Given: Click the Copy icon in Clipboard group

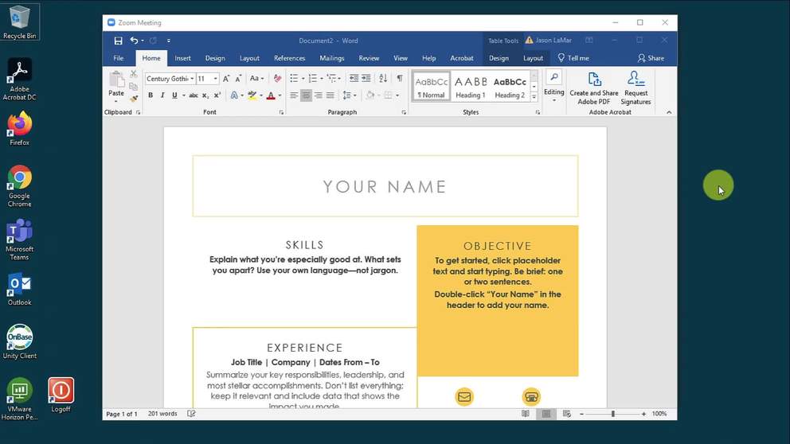Looking at the screenshot, I should tap(134, 87).
